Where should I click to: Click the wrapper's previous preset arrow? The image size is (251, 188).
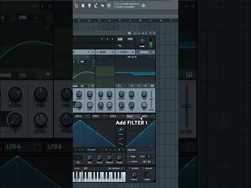coord(143,33)
